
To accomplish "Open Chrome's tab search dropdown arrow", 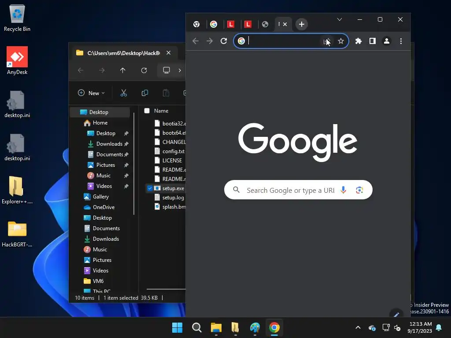I will pos(340,19).
